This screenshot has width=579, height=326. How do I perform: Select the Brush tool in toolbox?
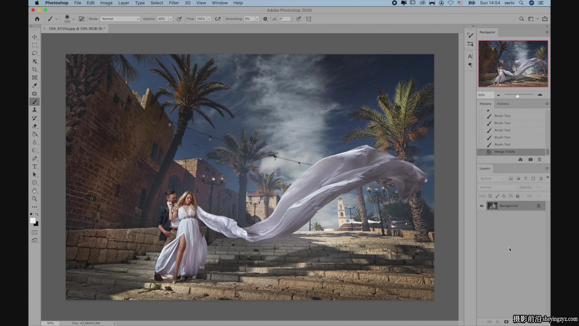[x=35, y=102]
